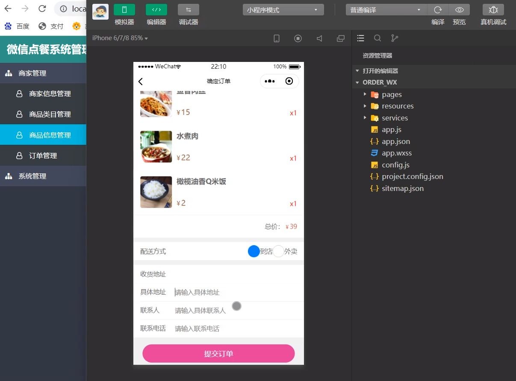Expand the pages folder in ORDER_WX

[x=365, y=94]
